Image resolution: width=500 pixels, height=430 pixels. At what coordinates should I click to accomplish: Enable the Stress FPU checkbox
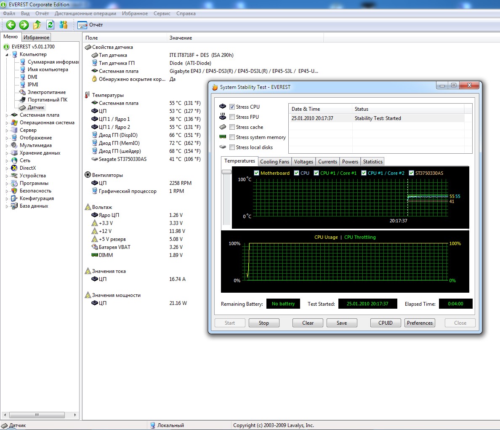(232, 117)
